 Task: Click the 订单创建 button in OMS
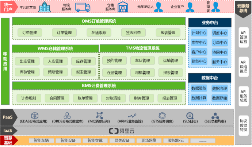(30, 33)
